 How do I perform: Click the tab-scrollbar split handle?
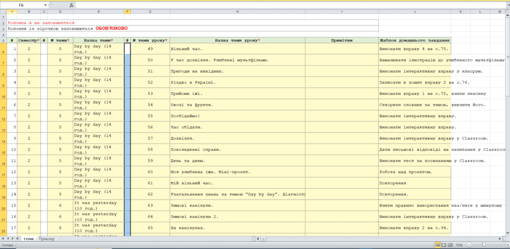tap(254, 239)
